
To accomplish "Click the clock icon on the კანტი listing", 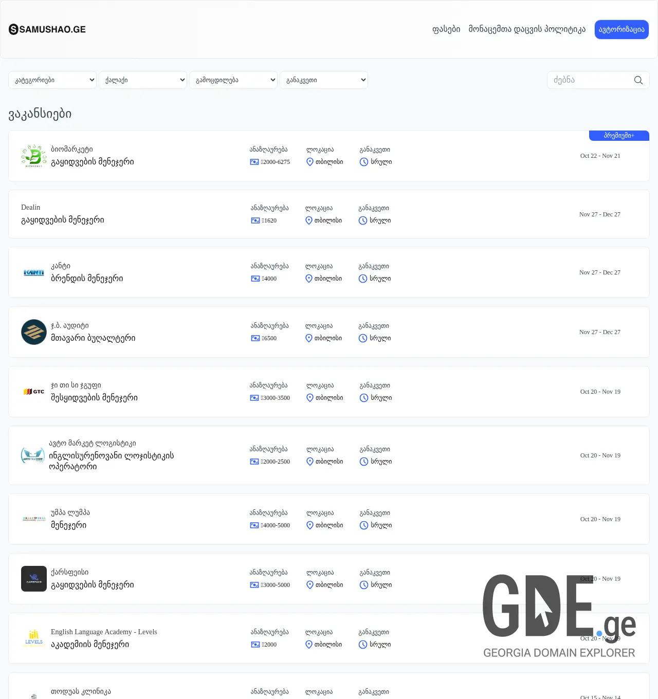I will pos(363,279).
